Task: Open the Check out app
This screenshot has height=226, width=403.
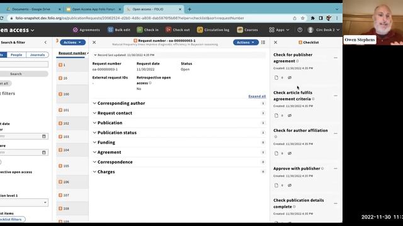Action: point(178,30)
